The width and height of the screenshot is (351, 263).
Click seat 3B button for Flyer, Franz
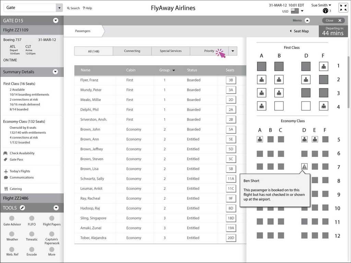coord(231,80)
